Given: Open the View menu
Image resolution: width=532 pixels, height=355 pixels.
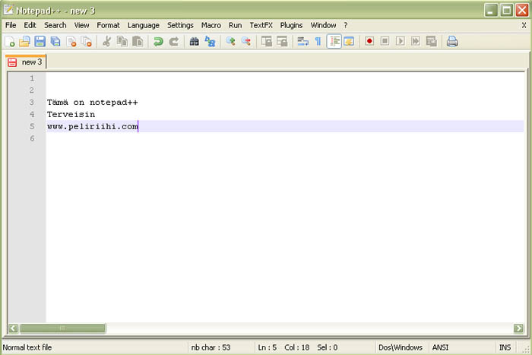Looking at the screenshot, I should (x=82, y=25).
